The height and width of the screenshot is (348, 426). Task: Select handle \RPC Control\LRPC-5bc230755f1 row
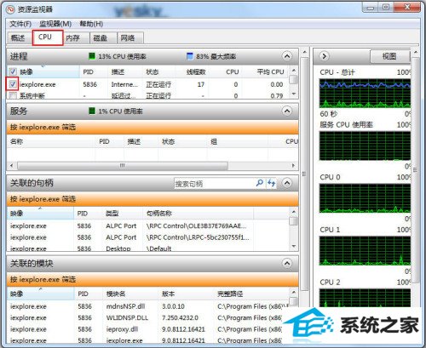[147, 237]
